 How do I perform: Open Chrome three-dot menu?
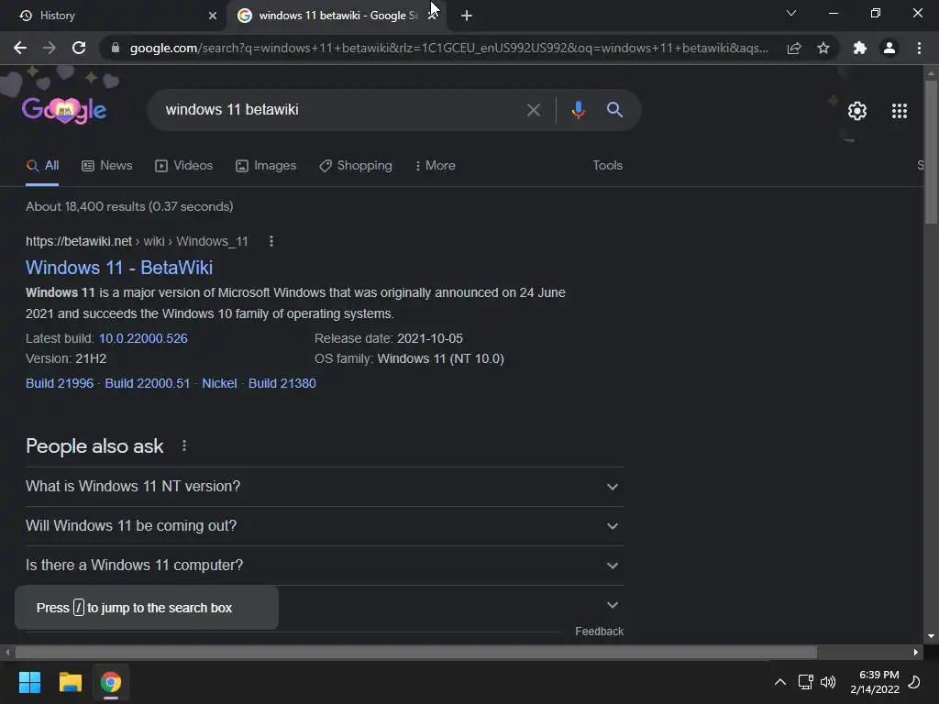tap(919, 48)
